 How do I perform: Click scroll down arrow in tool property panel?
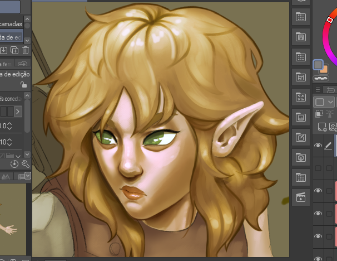click(x=27, y=154)
